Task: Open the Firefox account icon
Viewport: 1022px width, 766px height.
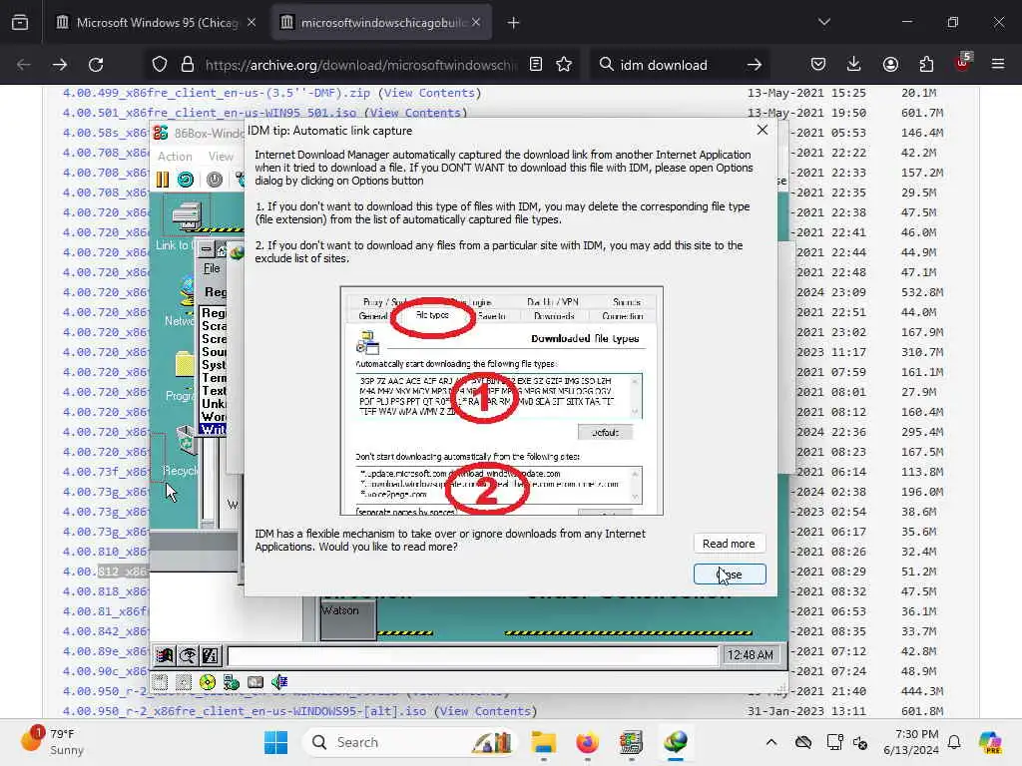Action: point(890,64)
